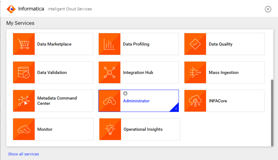Screen dimensions: 278x160
Task: Show all services
Action: tap(23, 154)
